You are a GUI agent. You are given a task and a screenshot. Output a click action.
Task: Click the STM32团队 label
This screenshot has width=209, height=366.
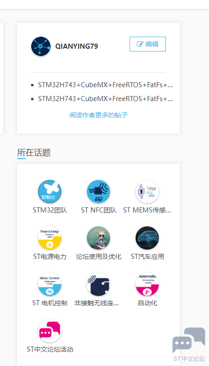pyautogui.click(x=50, y=210)
